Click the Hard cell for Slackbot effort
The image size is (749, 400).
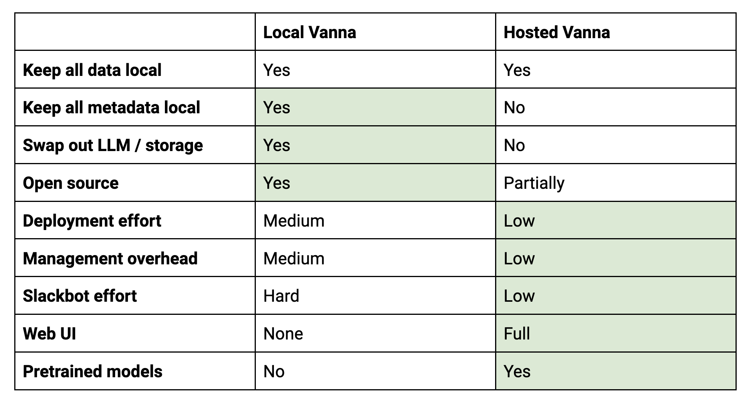(375, 296)
